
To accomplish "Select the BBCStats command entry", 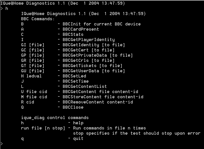I will pyautogui.click(x=73, y=34).
